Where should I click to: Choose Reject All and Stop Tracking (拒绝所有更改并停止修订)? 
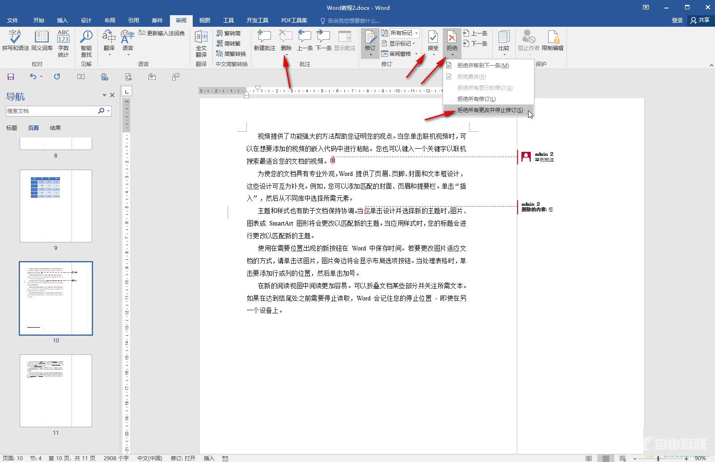(x=488, y=110)
